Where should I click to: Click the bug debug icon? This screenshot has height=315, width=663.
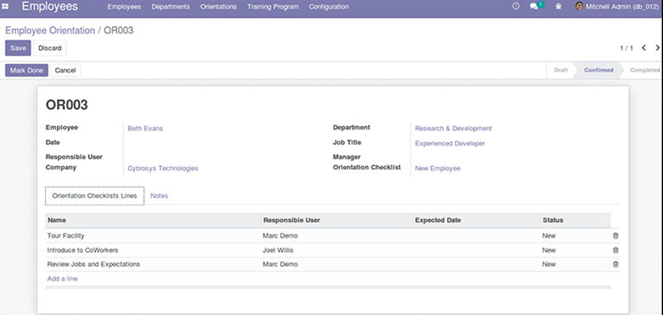(x=558, y=7)
